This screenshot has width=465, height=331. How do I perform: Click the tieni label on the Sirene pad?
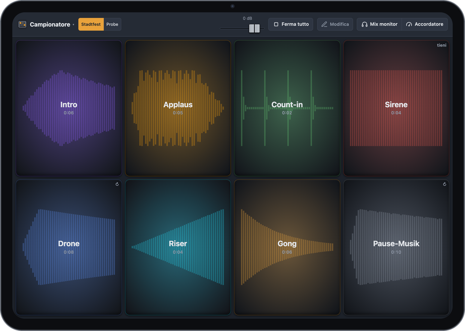pyautogui.click(x=441, y=45)
